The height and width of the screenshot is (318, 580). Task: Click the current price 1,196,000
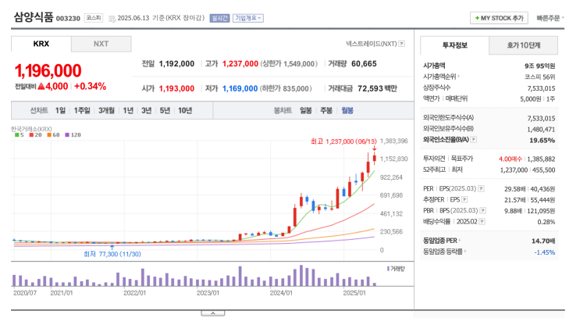click(48, 70)
